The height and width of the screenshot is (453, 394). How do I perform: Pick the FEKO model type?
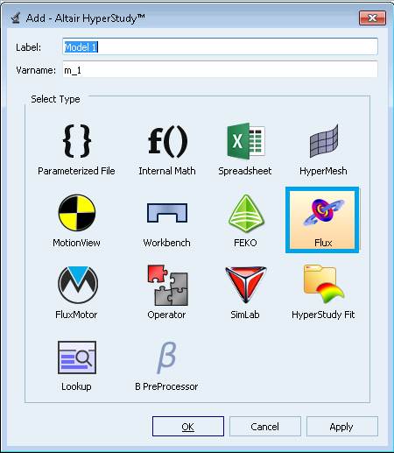(246, 222)
